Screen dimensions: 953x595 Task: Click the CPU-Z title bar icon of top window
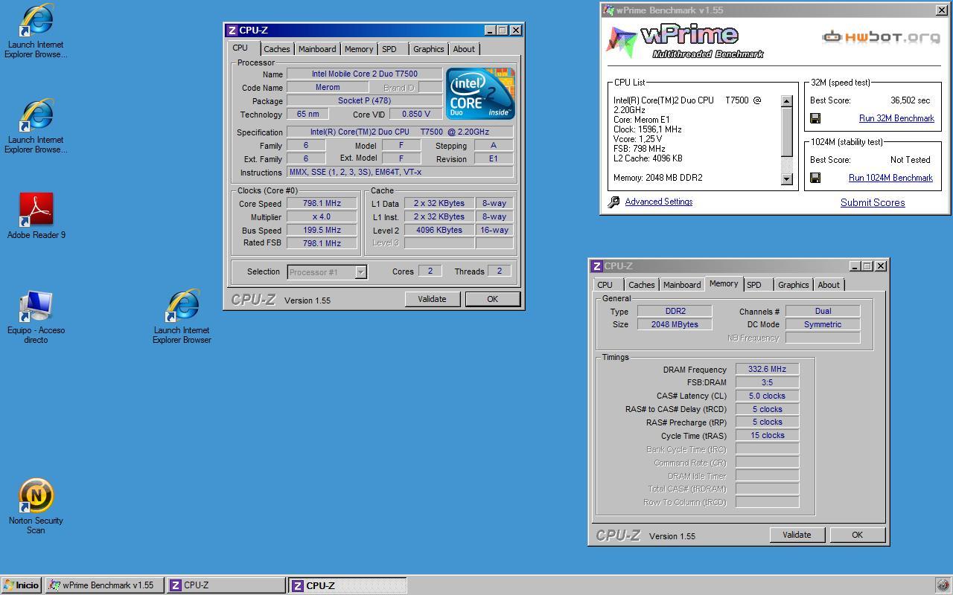[232, 30]
